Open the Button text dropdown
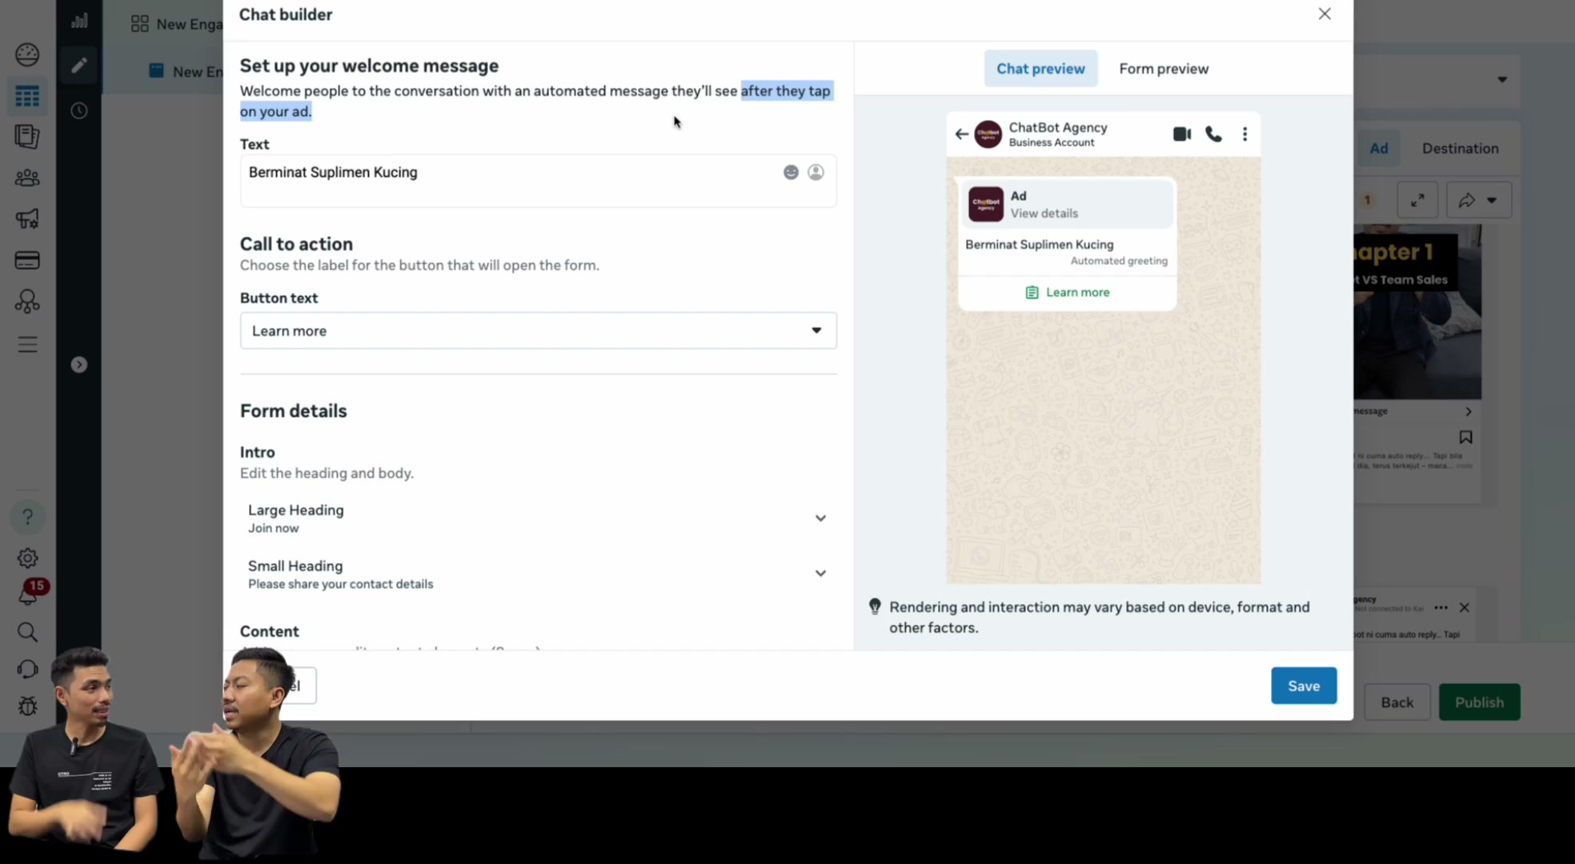The image size is (1575, 864). [x=538, y=330]
